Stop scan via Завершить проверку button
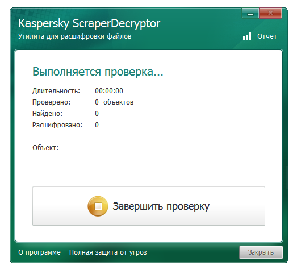The height and width of the screenshot is (274, 297). (149, 206)
